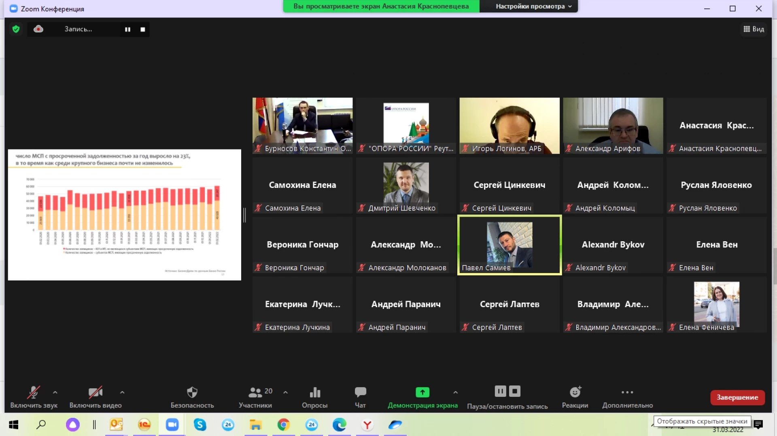Turn on camera with Включить видео
777x436 pixels.
[96, 397]
